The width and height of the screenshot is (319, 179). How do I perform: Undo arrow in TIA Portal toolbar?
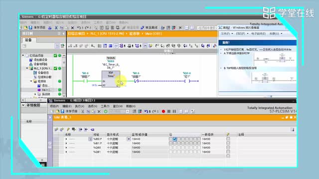[x=79, y=28]
